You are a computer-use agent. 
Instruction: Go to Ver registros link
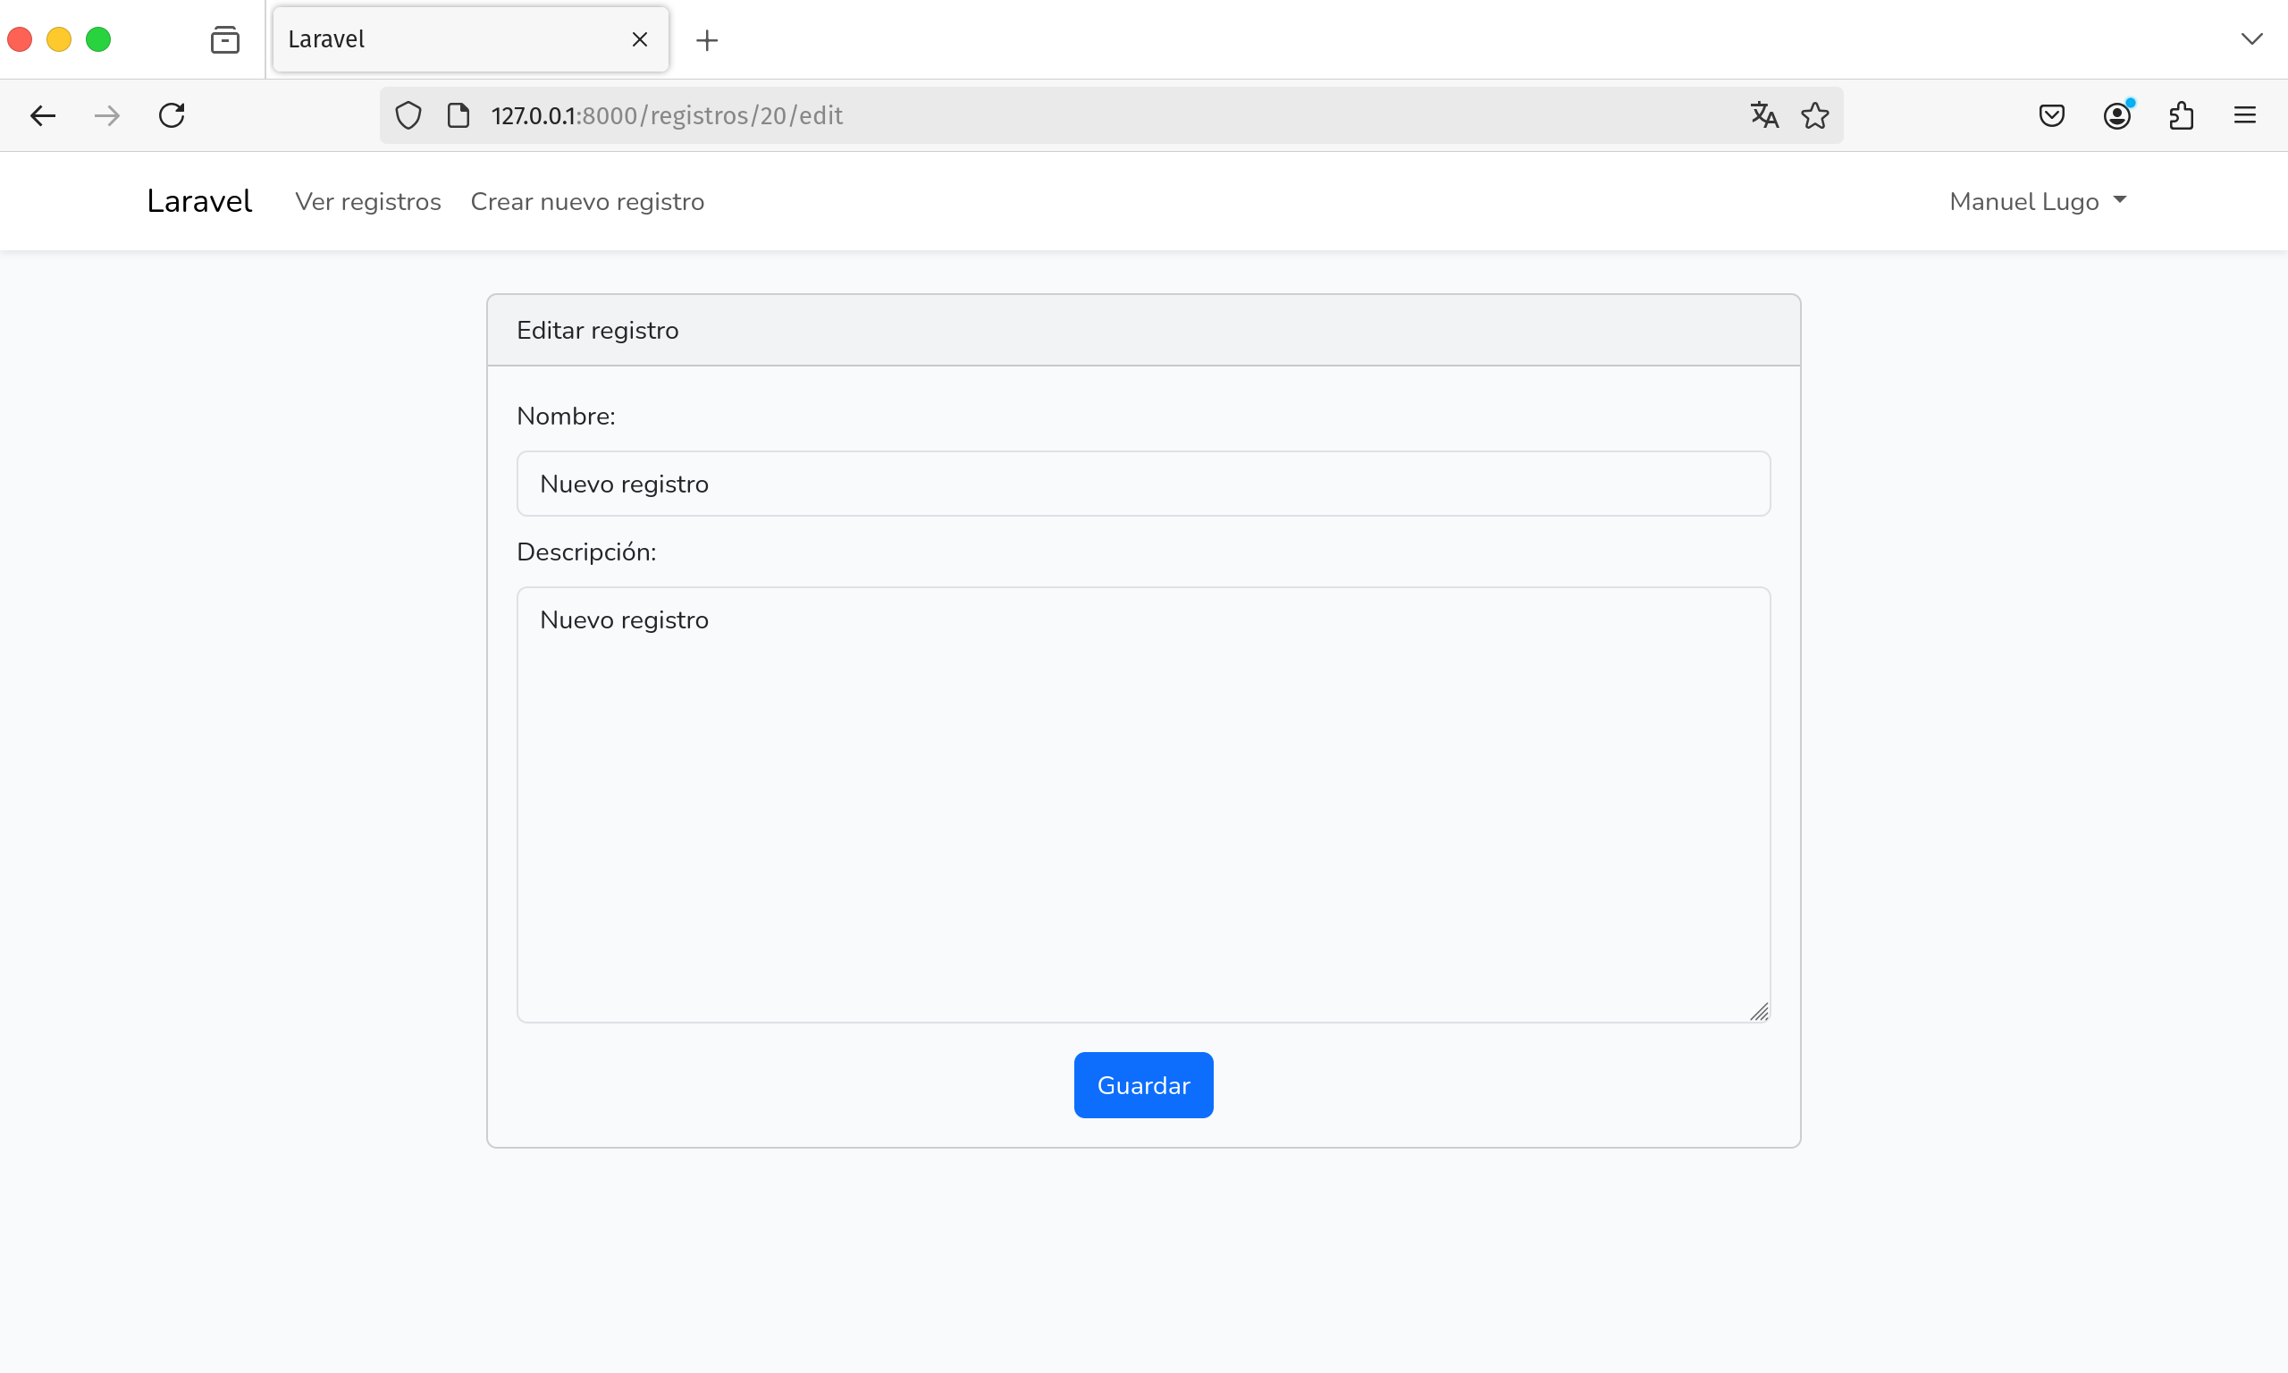(x=368, y=202)
